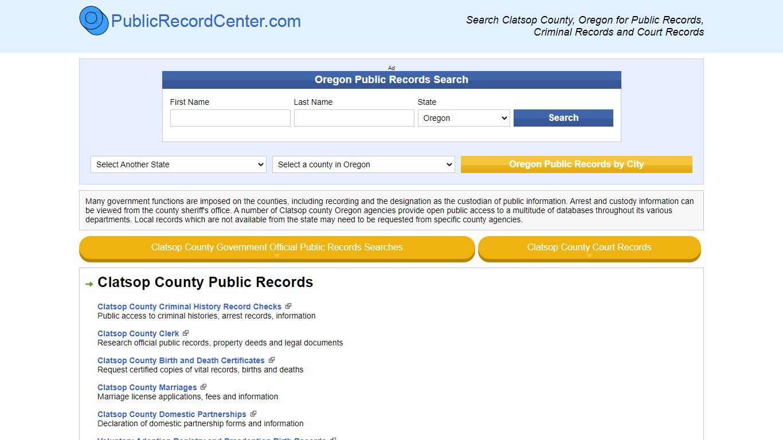Open the State dropdown showing Oregon
The image size is (783, 440).
click(464, 118)
